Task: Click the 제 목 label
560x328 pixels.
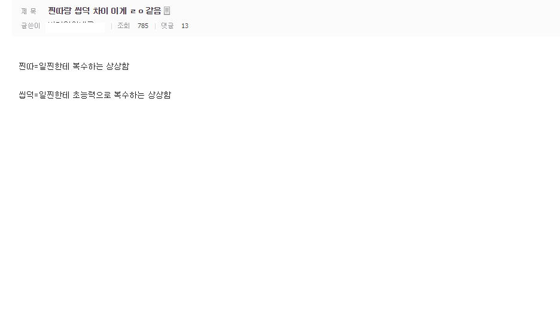Action: pos(29,11)
